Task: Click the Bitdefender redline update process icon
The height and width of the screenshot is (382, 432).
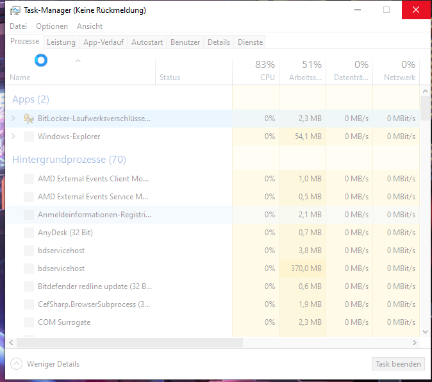Action: [x=29, y=286]
